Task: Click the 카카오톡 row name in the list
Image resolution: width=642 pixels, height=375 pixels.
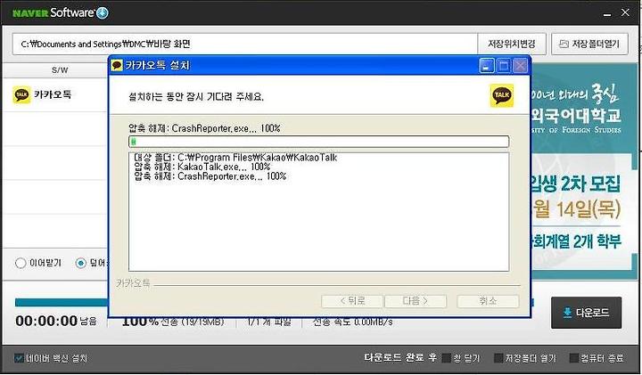Action: [x=53, y=95]
